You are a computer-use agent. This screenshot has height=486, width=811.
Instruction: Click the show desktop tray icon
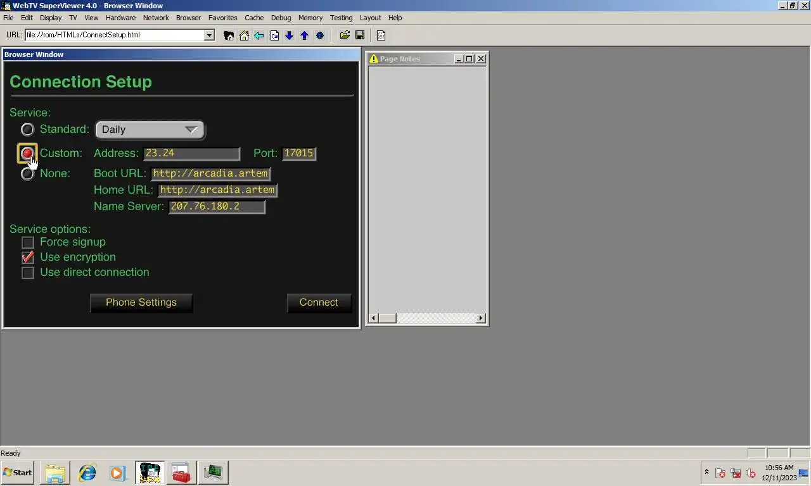pyautogui.click(x=803, y=473)
